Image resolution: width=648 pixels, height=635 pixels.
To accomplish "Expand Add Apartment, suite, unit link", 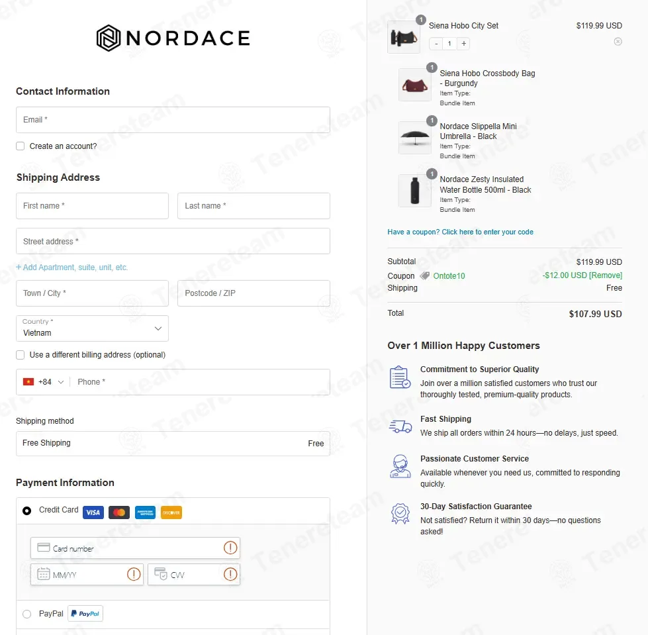I will [72, 268].
